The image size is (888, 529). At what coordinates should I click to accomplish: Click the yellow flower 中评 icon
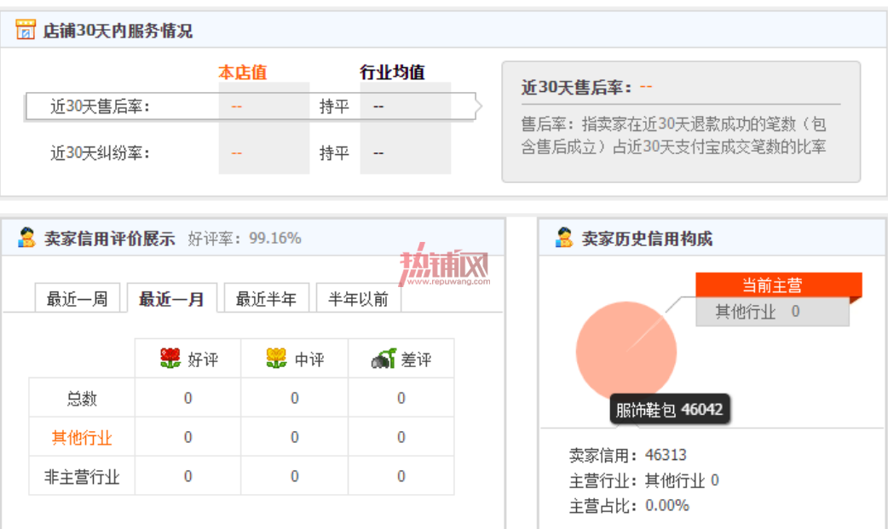276,359
